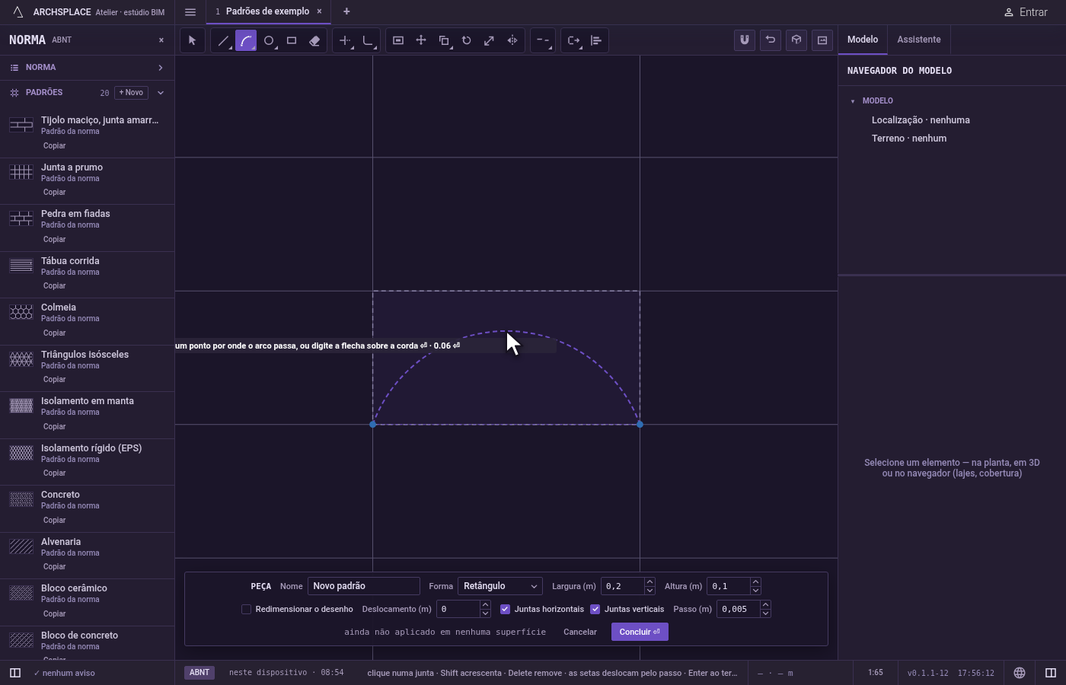The width and height of the screenshot is (1066, 685).
Task: Select the Arc drawing tool
Action: [x=246, y=40]
